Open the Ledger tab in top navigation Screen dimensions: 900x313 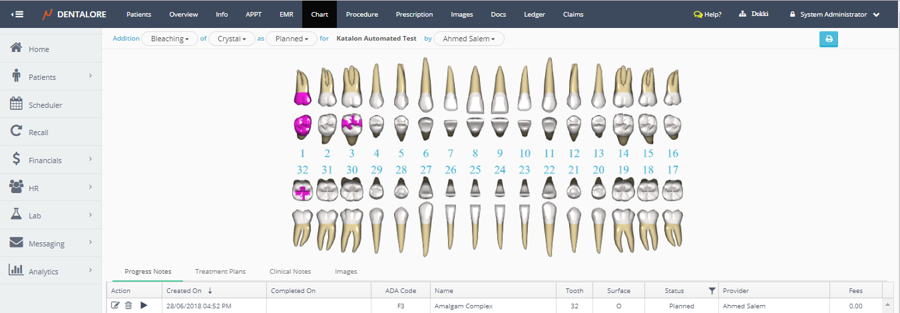[534, 14]
